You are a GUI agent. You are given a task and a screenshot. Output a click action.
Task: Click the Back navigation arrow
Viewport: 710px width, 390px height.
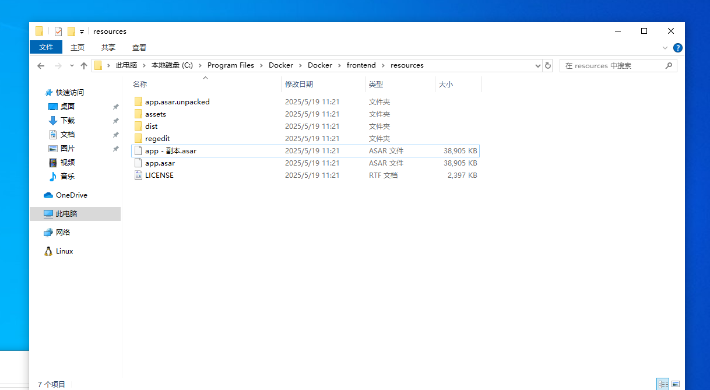[41, 66]
